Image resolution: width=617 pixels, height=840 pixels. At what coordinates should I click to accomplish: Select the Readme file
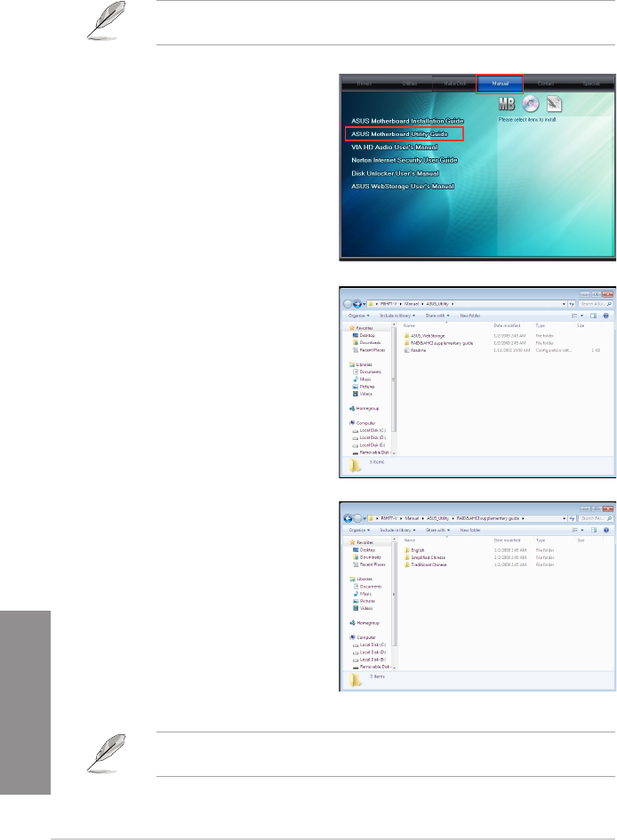[415, 350]
